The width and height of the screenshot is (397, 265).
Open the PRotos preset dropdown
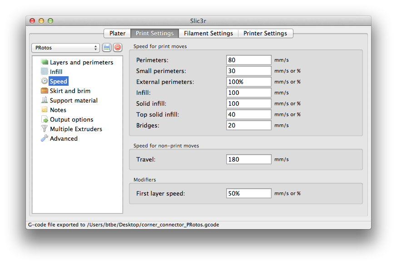65,48
